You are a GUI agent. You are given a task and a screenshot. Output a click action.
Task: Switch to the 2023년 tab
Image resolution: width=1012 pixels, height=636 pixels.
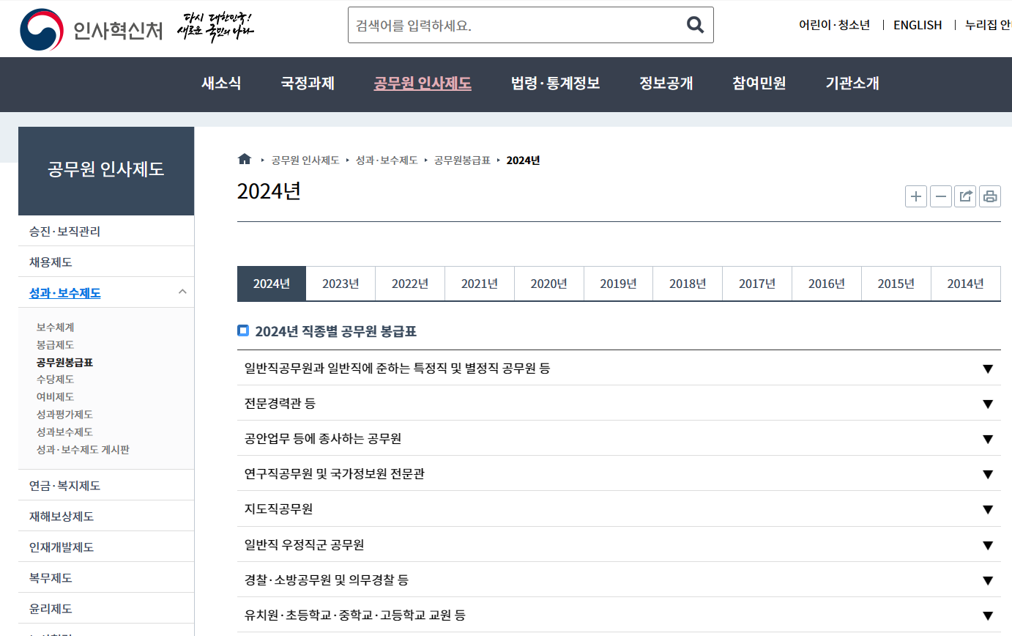pos(341,284)
